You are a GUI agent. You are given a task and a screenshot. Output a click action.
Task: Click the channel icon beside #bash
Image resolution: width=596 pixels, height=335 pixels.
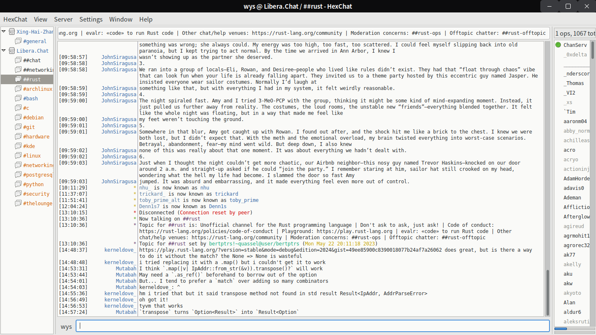18,98
